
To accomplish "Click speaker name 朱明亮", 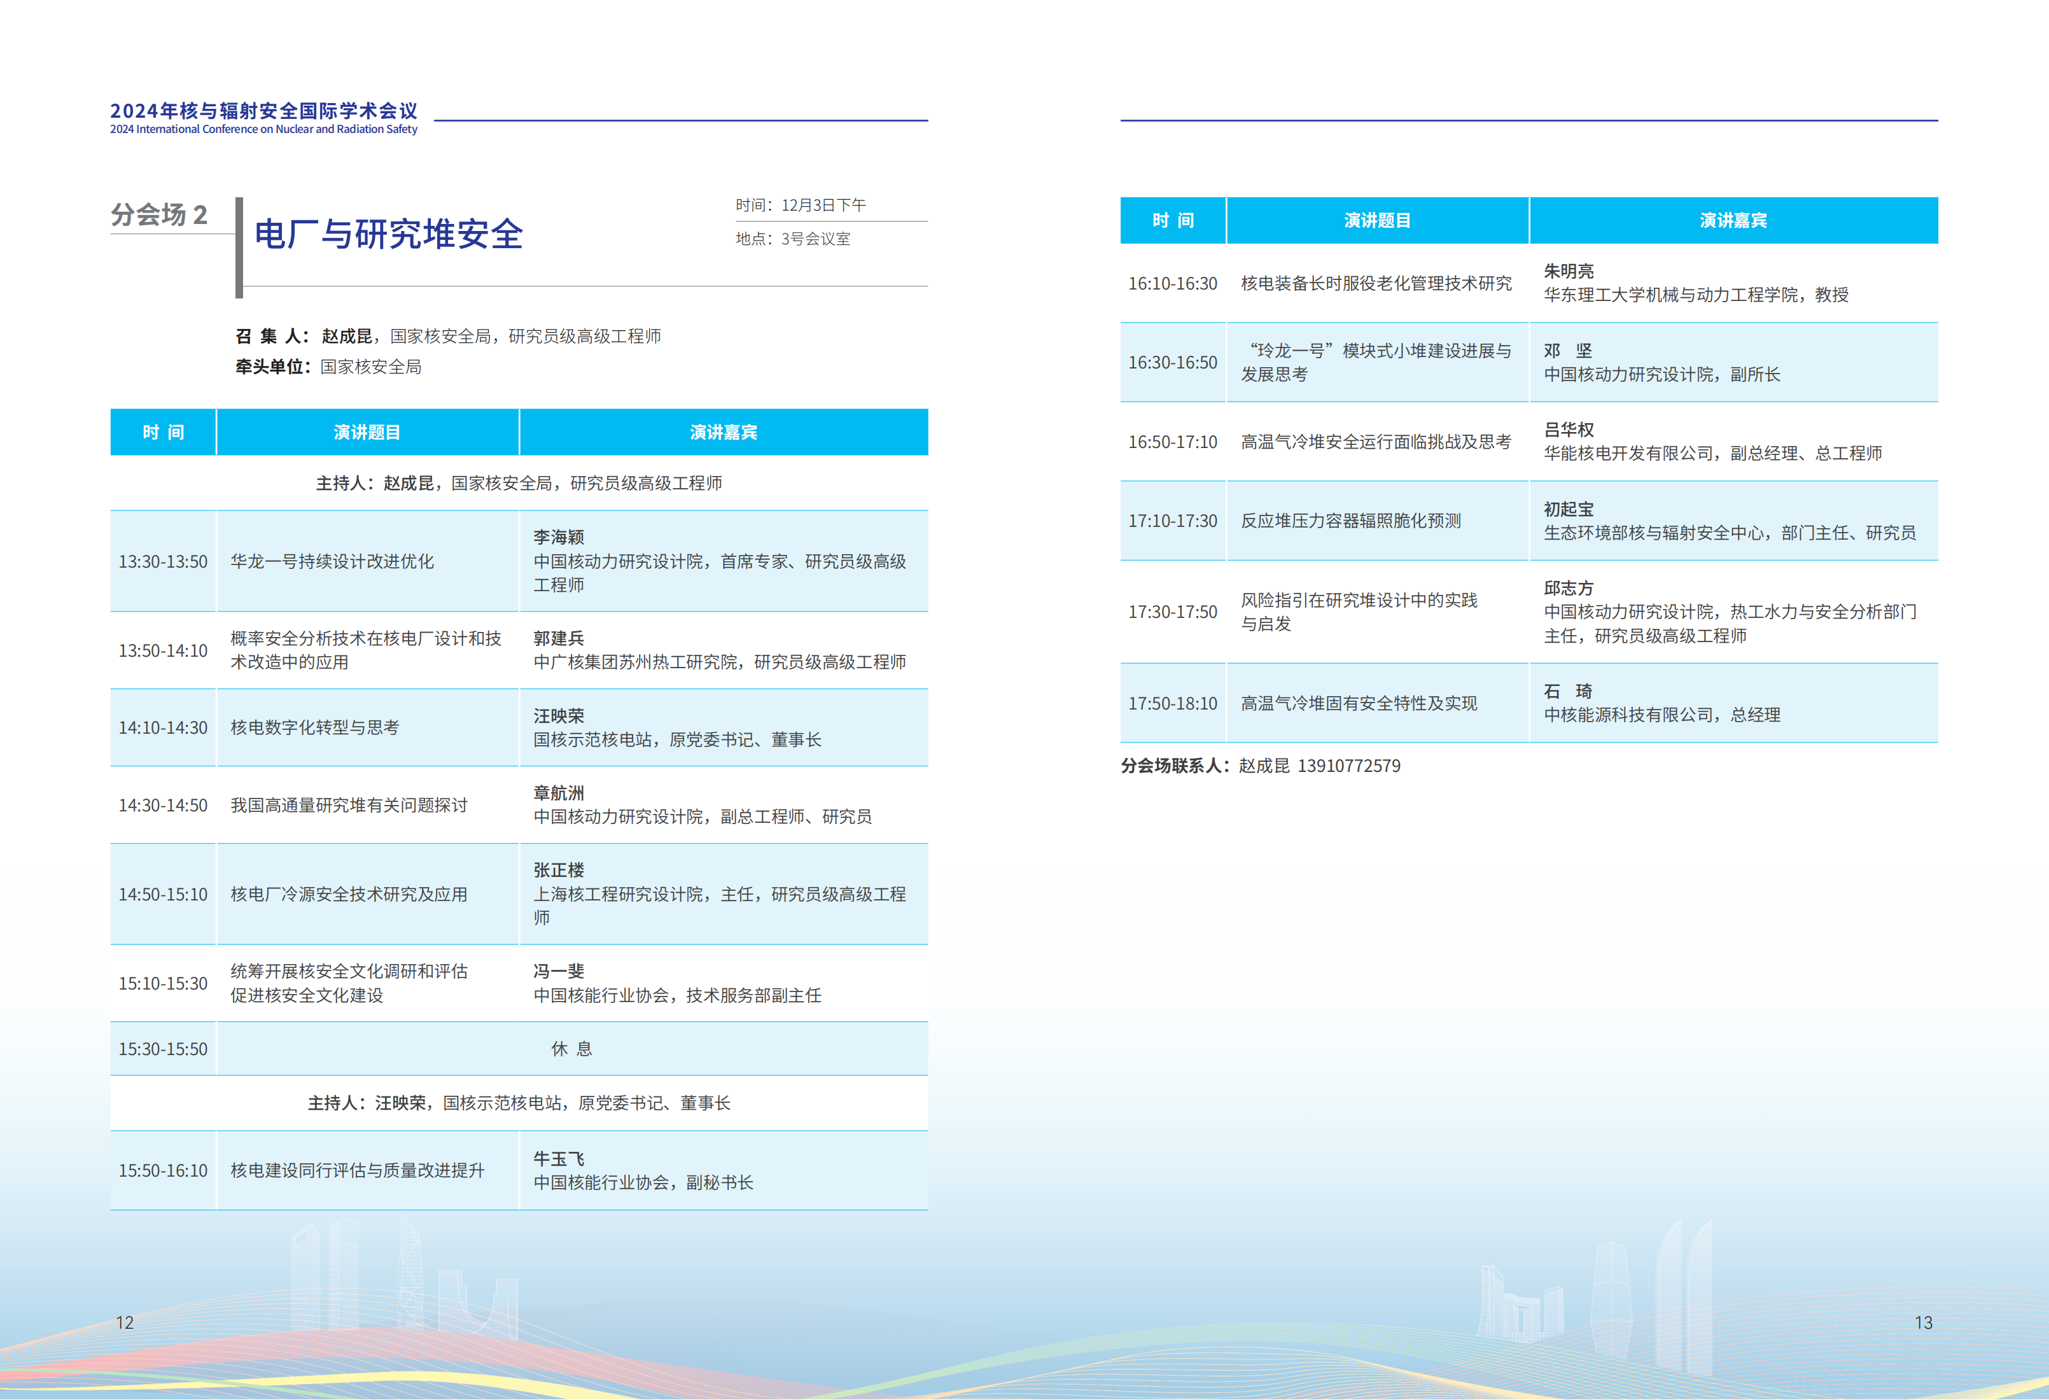I will pos(1569,270).
